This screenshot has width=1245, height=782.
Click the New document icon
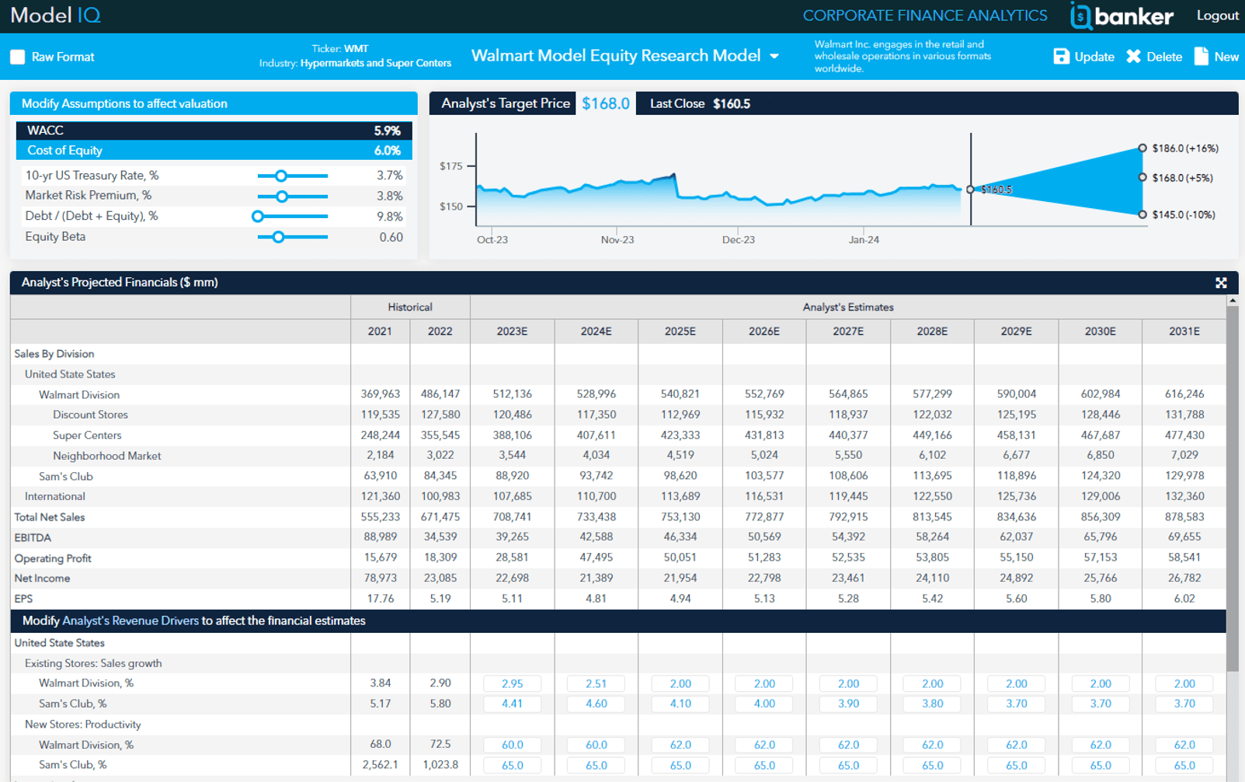point(1201,56)
